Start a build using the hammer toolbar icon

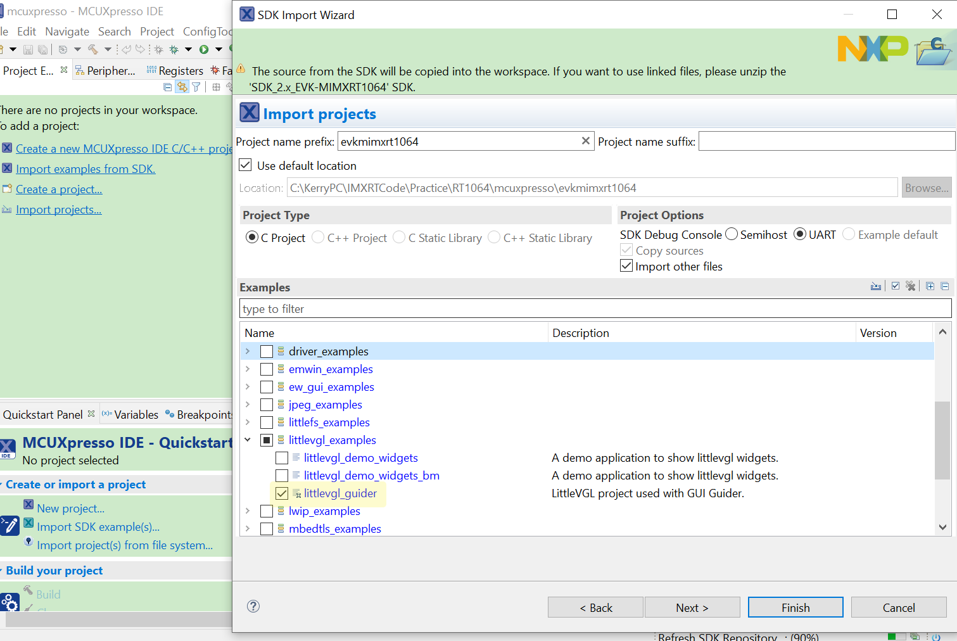(x=93, y=49)
